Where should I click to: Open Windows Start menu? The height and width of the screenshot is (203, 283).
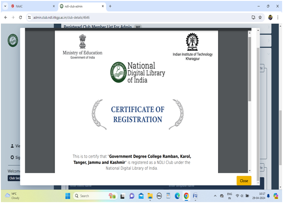(x=68, y=196)
